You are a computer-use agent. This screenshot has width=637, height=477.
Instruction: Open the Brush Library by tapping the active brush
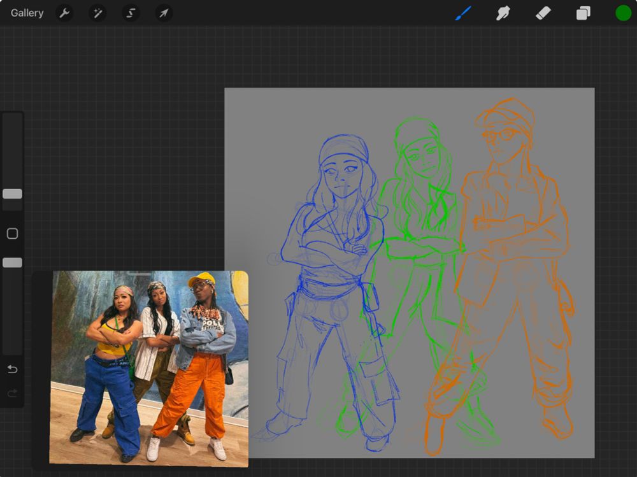pyautogui.click(x=462, y=13)
